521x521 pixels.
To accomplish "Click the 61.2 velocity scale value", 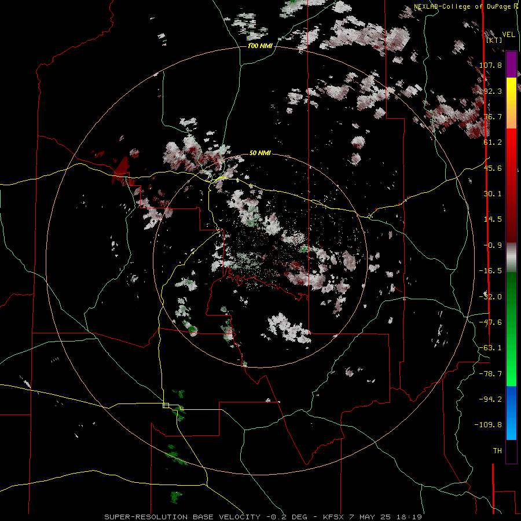I will point(493,142).
